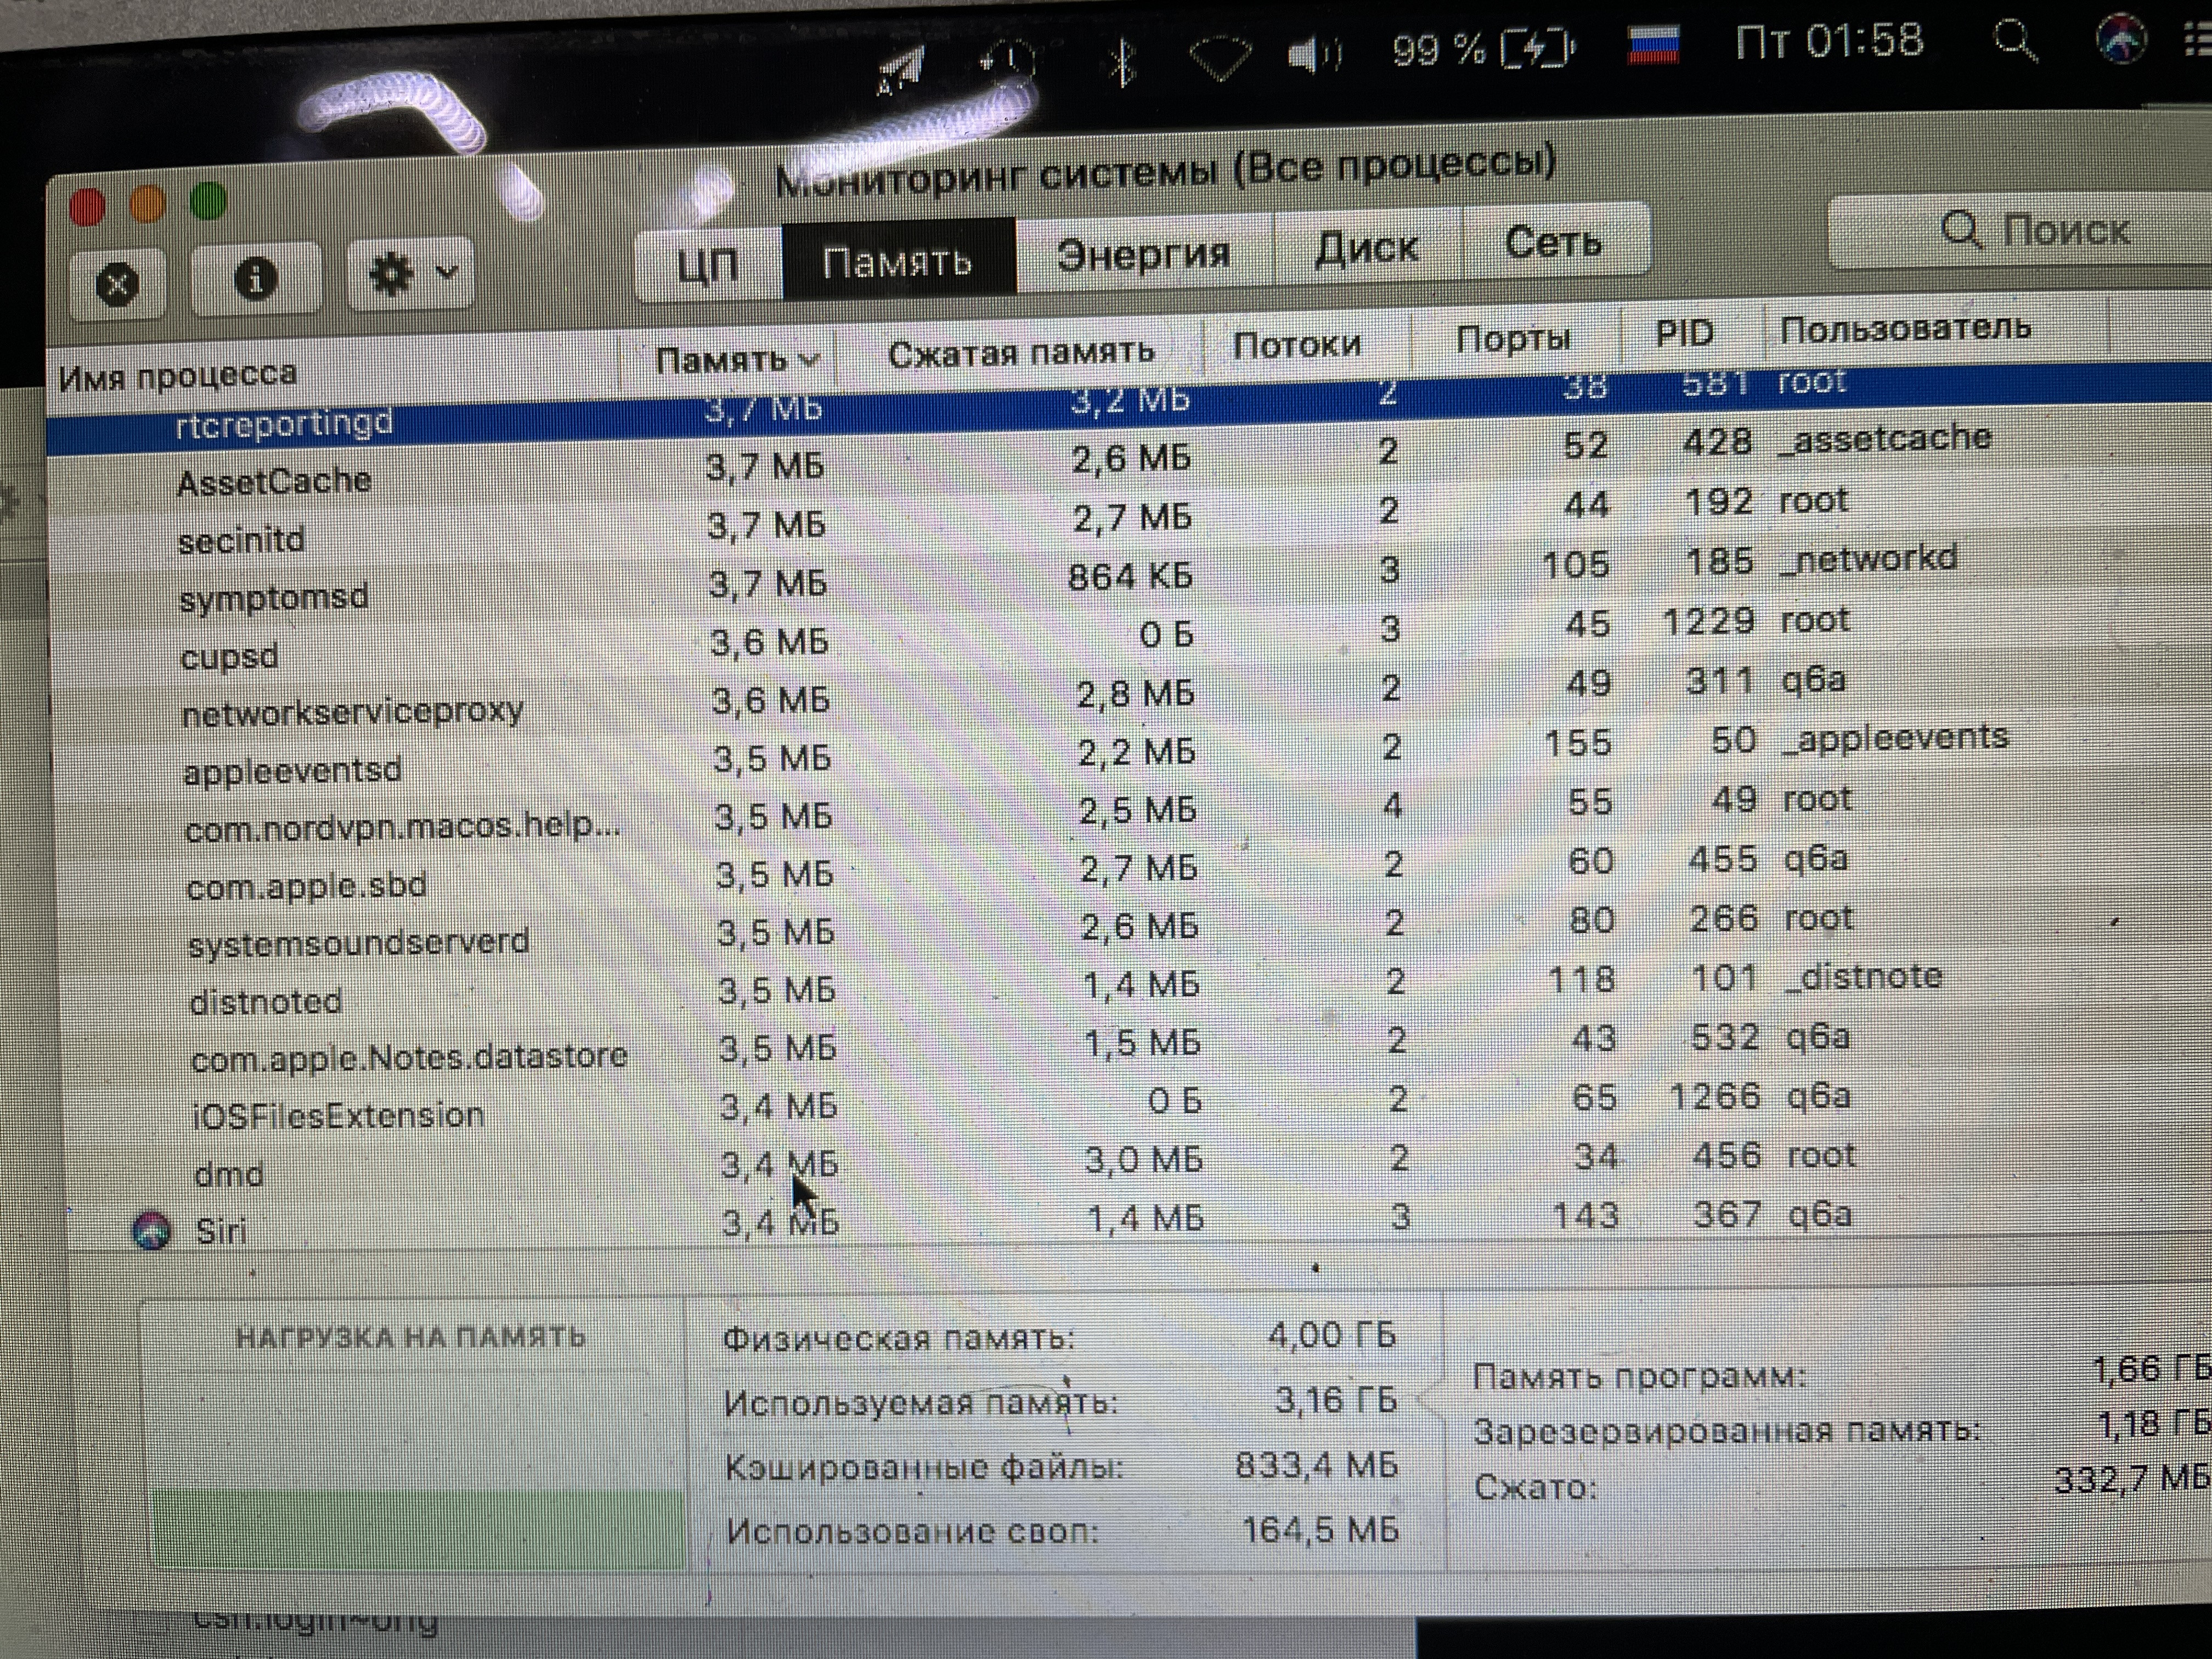
Task: Open the process info inspector button
Action: click(256, 278)
